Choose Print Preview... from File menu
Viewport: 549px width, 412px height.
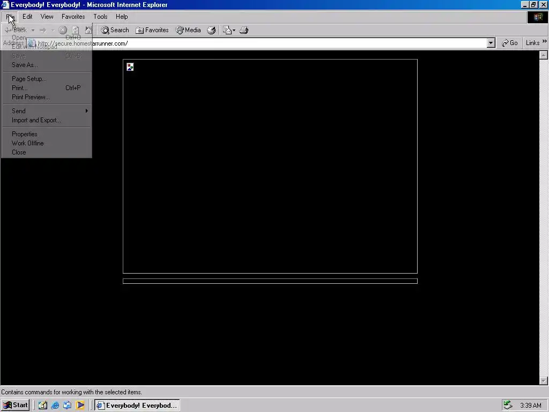[x=46, y=97]
